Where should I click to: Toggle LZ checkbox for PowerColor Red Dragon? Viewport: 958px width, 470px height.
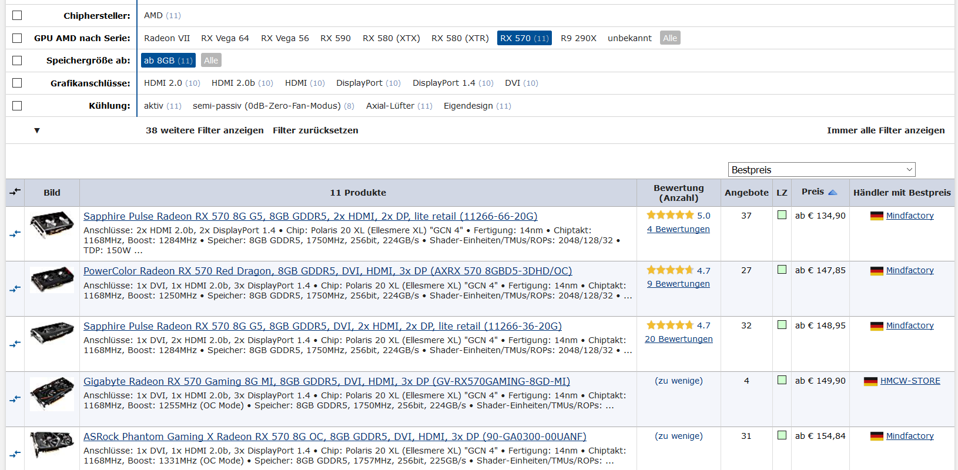tap(782, 270)
